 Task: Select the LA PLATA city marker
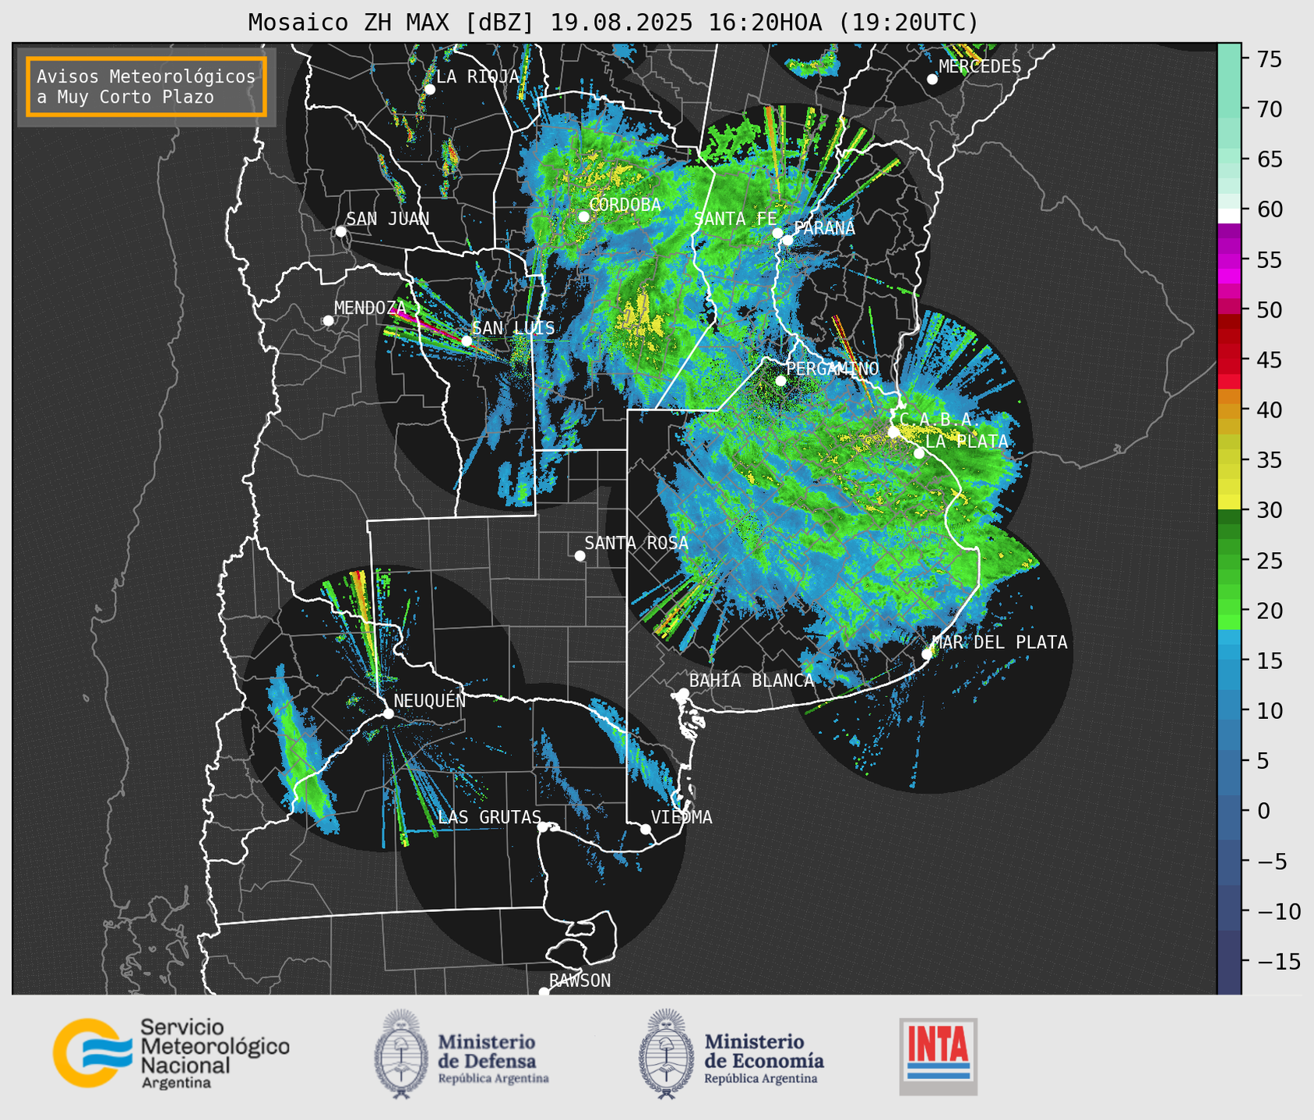919,453
